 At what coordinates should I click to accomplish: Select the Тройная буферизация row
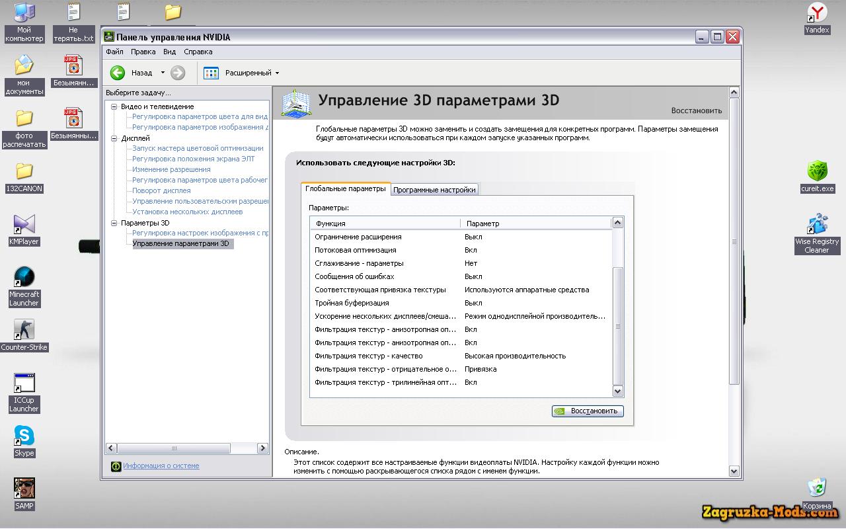point(461,303)
